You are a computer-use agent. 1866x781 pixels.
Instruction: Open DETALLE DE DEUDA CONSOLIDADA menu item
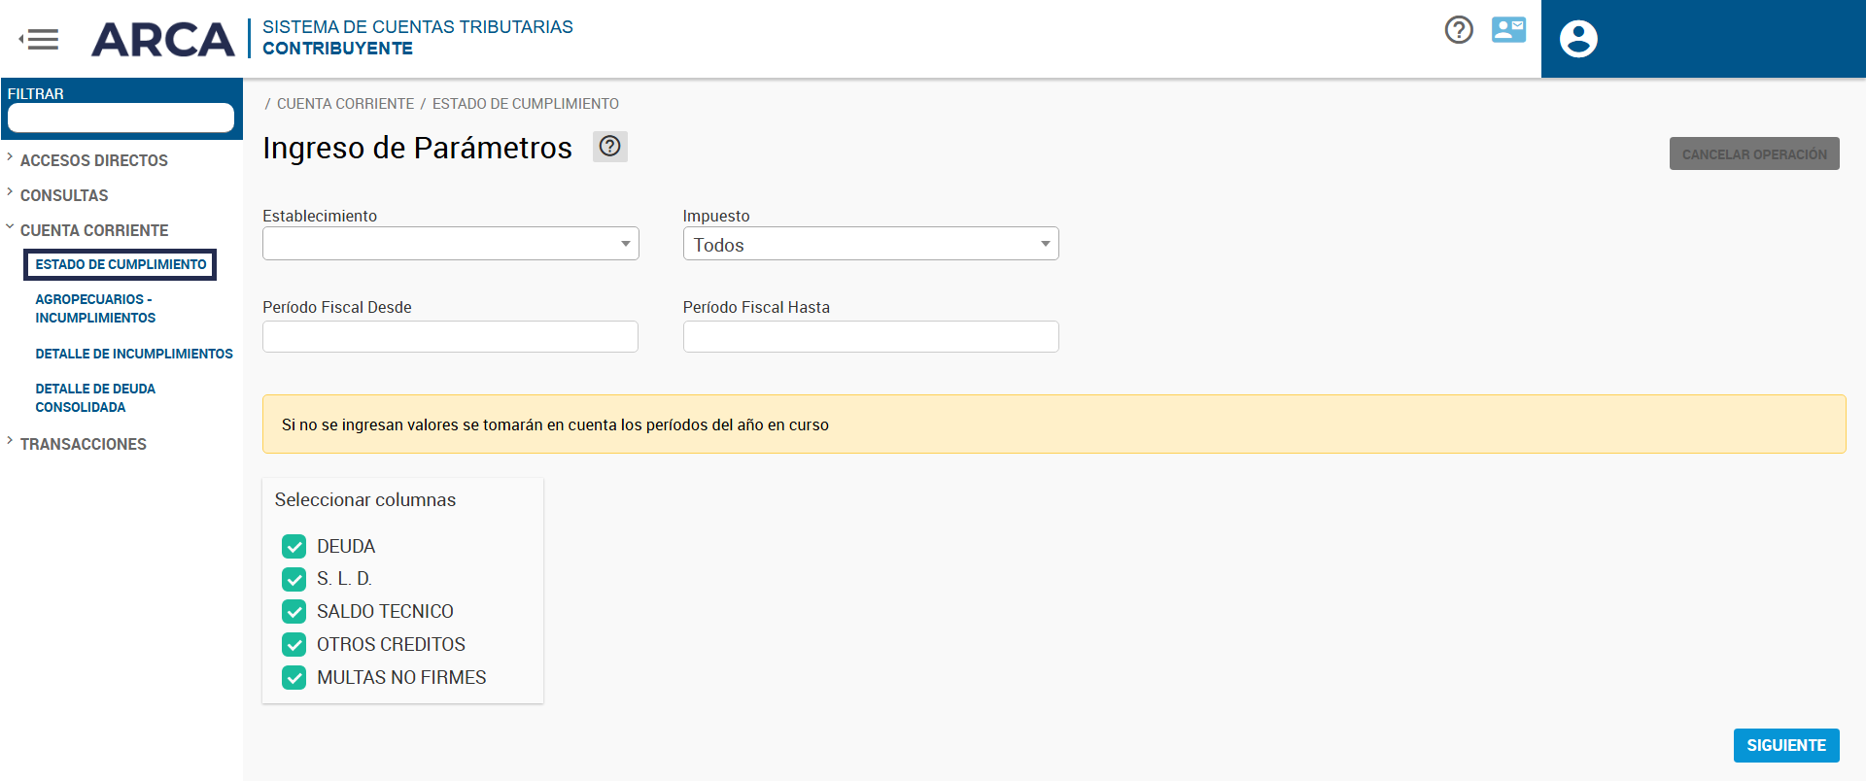click(95, 397)
